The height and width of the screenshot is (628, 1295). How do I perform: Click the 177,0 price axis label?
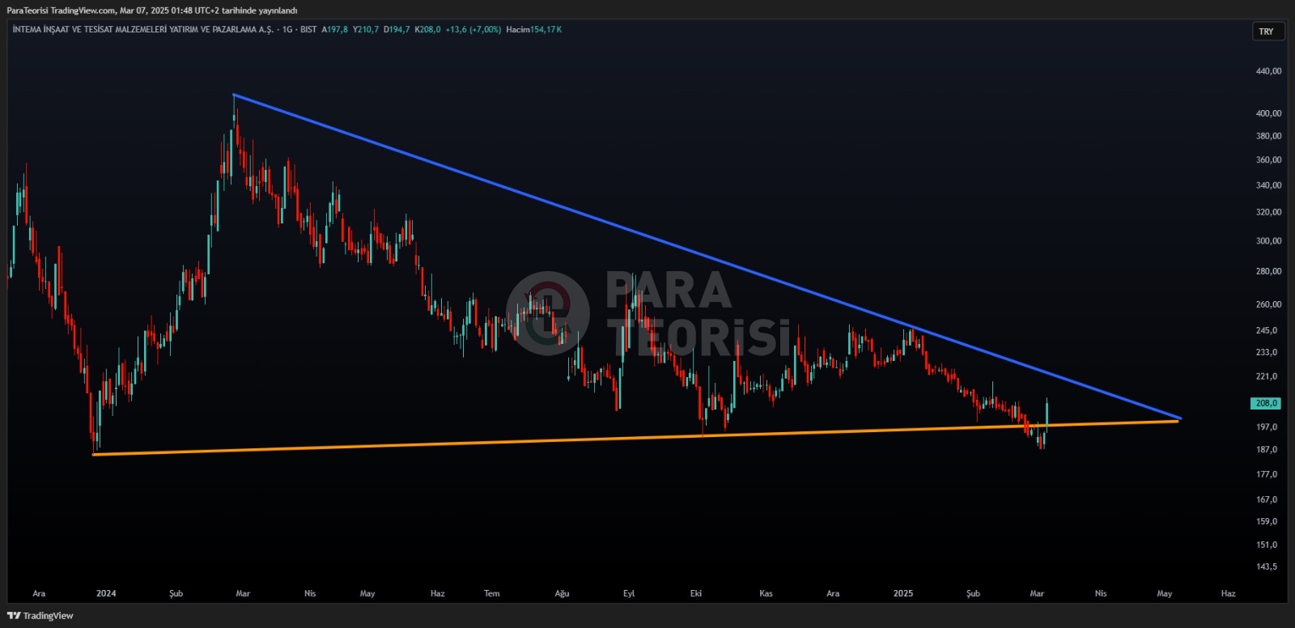coord(1267,475)
